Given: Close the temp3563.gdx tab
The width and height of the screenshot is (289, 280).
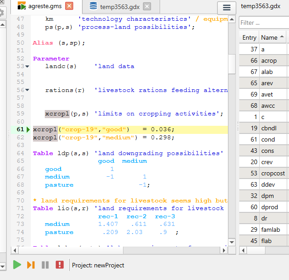Looking at the screenshot, I should point(147,6).
